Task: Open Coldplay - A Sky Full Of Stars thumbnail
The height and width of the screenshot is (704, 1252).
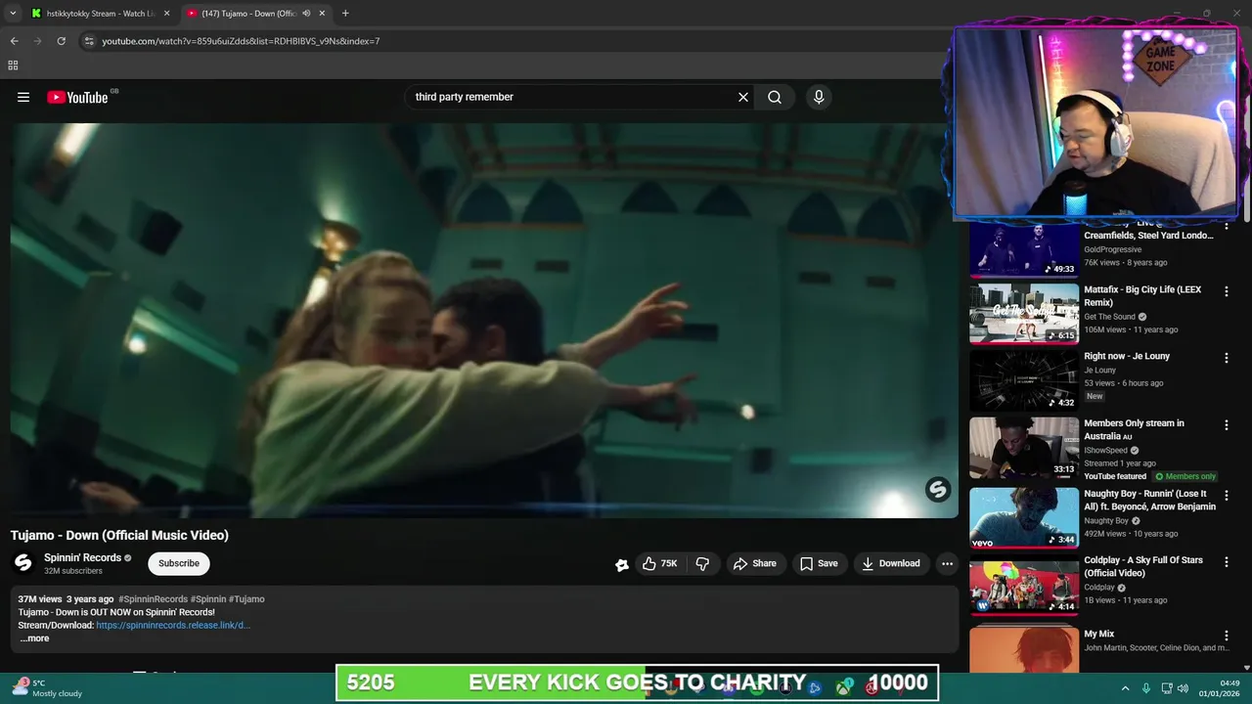Action: [x=1024, y=586]
